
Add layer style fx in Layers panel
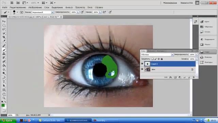171,77
